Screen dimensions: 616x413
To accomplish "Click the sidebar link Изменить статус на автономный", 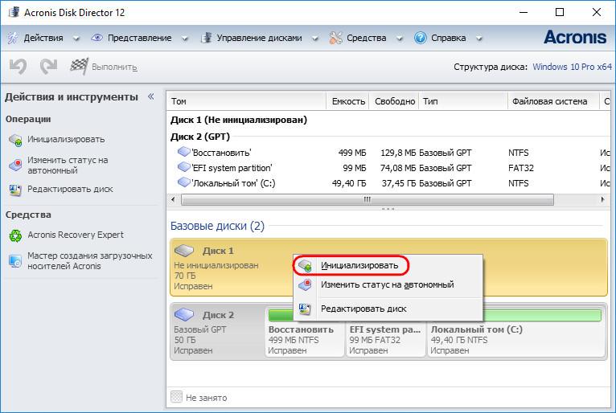I will coord(68,166).
